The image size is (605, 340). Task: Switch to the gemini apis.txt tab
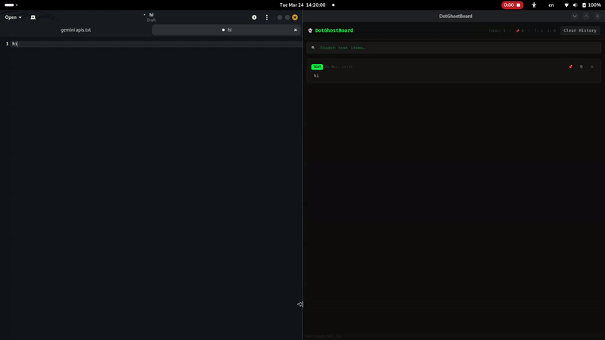pos(76,29)
